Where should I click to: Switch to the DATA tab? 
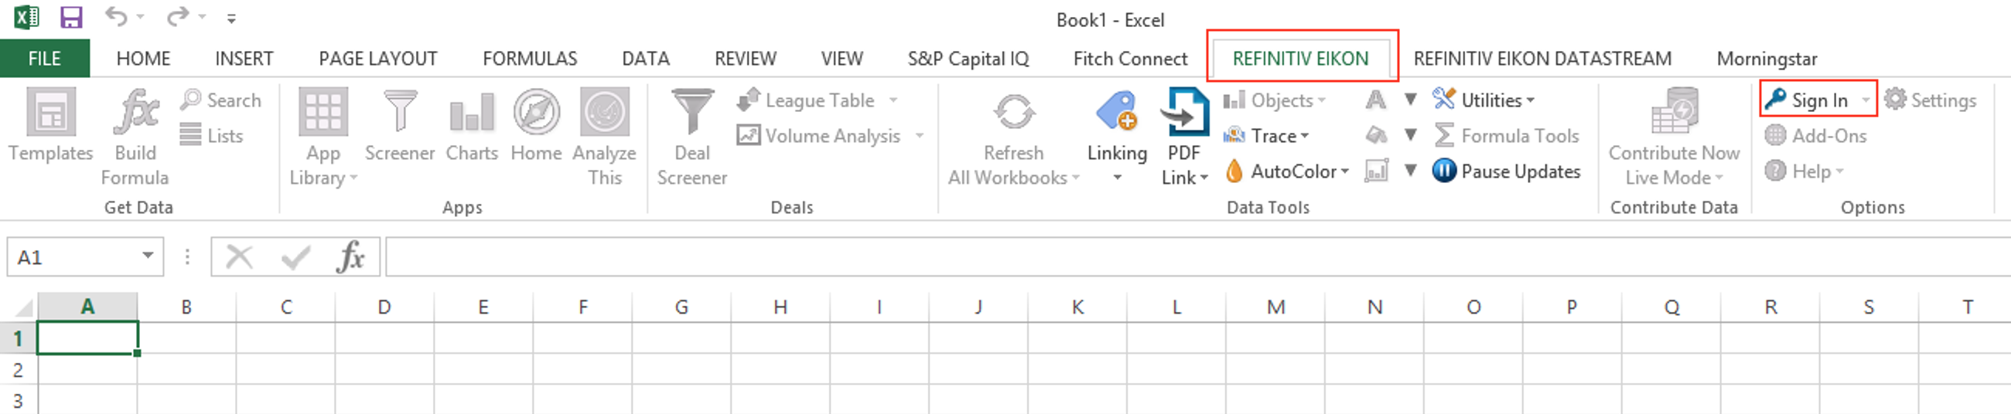tap(646, 59)
